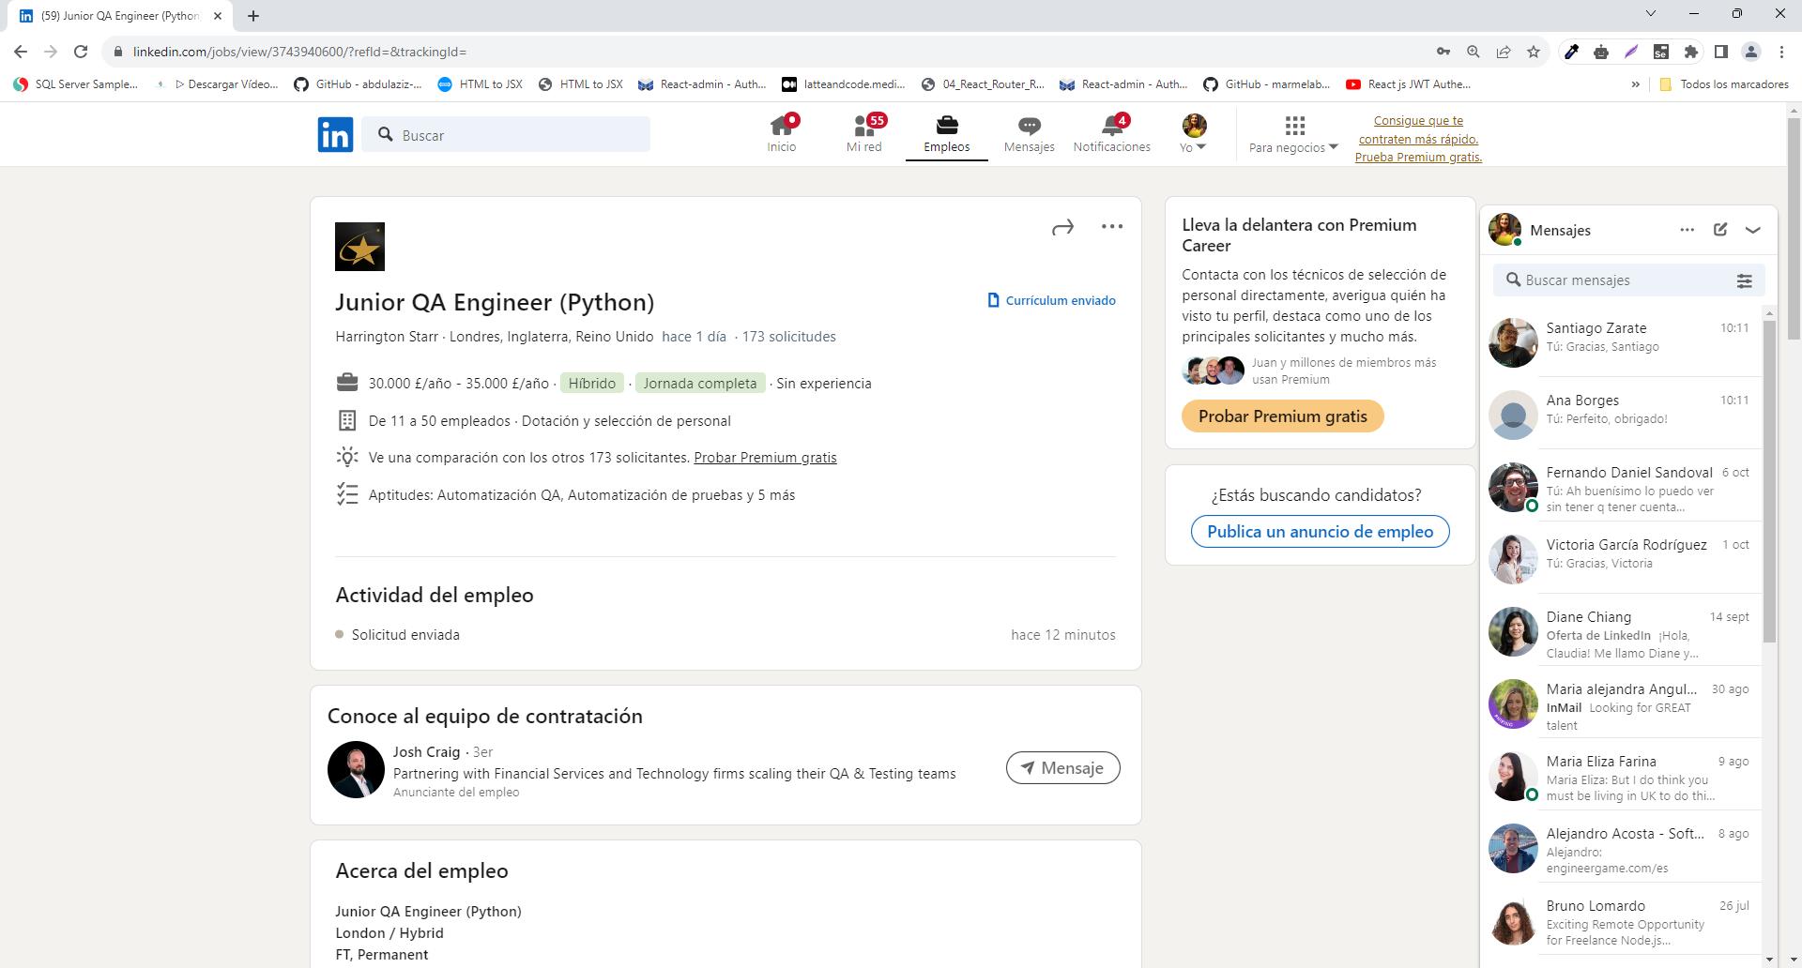
Task: Send Mensaje to Josh Craig
Action: coord(1062,768)
